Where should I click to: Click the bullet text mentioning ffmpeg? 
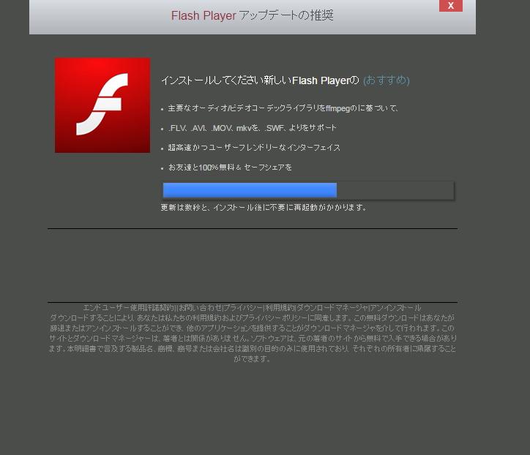283,108
